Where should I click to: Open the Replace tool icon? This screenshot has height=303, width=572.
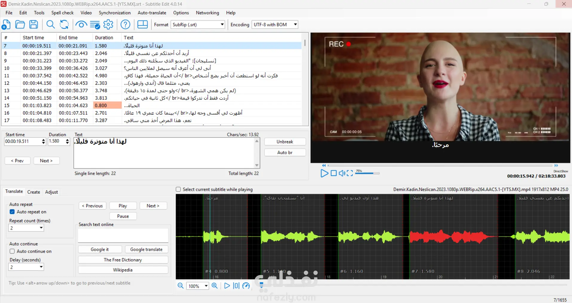[64, 24]
